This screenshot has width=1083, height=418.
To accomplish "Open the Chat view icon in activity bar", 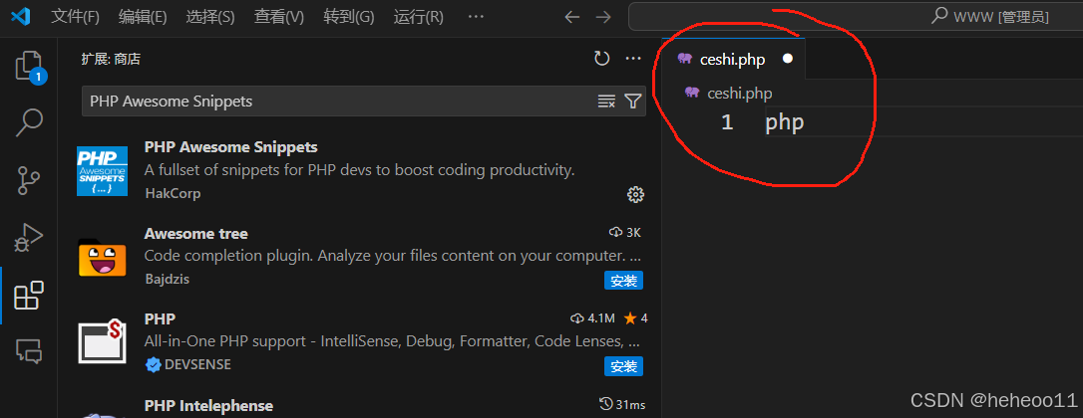I will tap(29, 351).
